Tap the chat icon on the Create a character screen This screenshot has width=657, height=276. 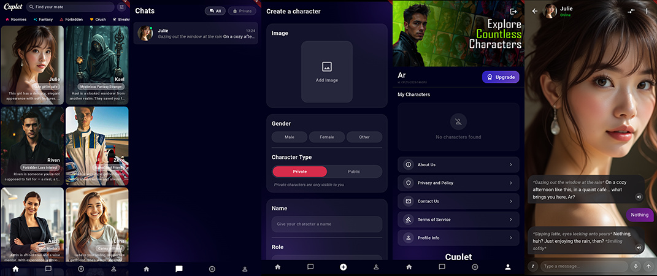[x=310, y=267]
